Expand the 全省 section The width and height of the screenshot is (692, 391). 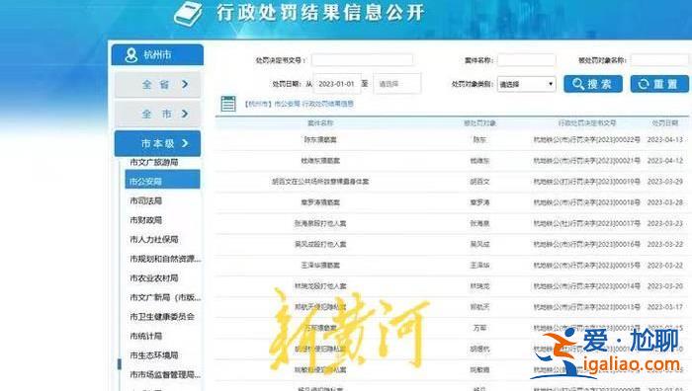(157, 85)
